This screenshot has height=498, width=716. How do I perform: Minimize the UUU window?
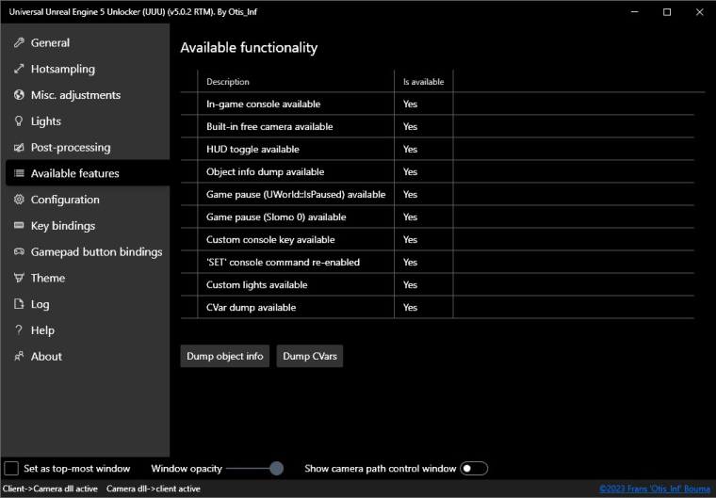[635, 12]
